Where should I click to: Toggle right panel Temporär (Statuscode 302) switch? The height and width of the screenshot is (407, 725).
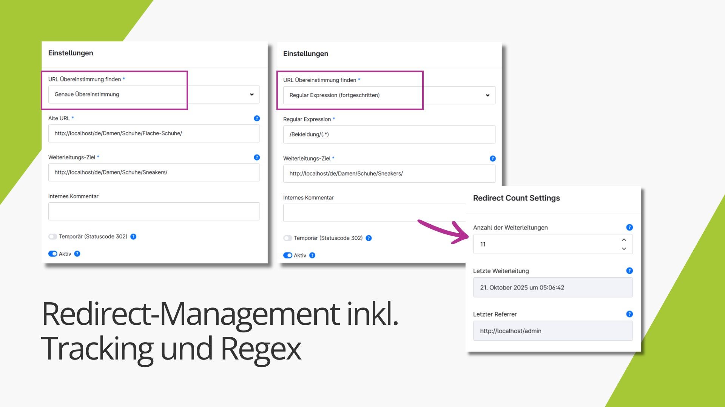[x=288, y=238]
